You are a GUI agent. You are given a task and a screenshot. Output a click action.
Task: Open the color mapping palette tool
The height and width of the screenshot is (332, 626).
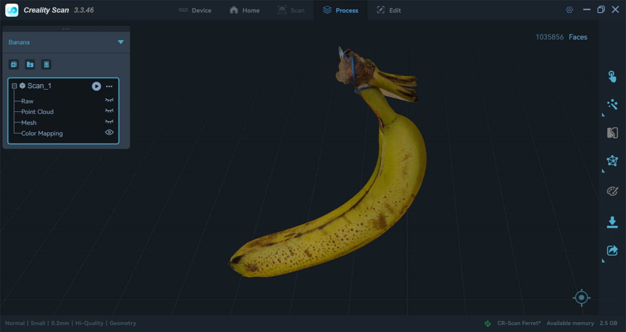point(612,191)
